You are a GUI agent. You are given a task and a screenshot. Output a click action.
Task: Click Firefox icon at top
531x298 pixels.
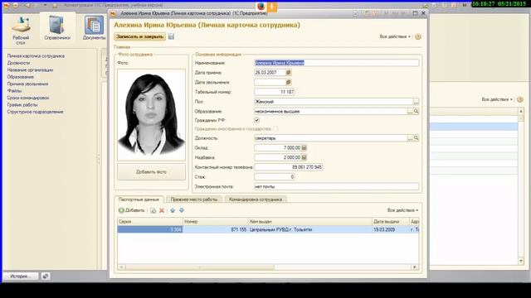click(x=261, y=7)
